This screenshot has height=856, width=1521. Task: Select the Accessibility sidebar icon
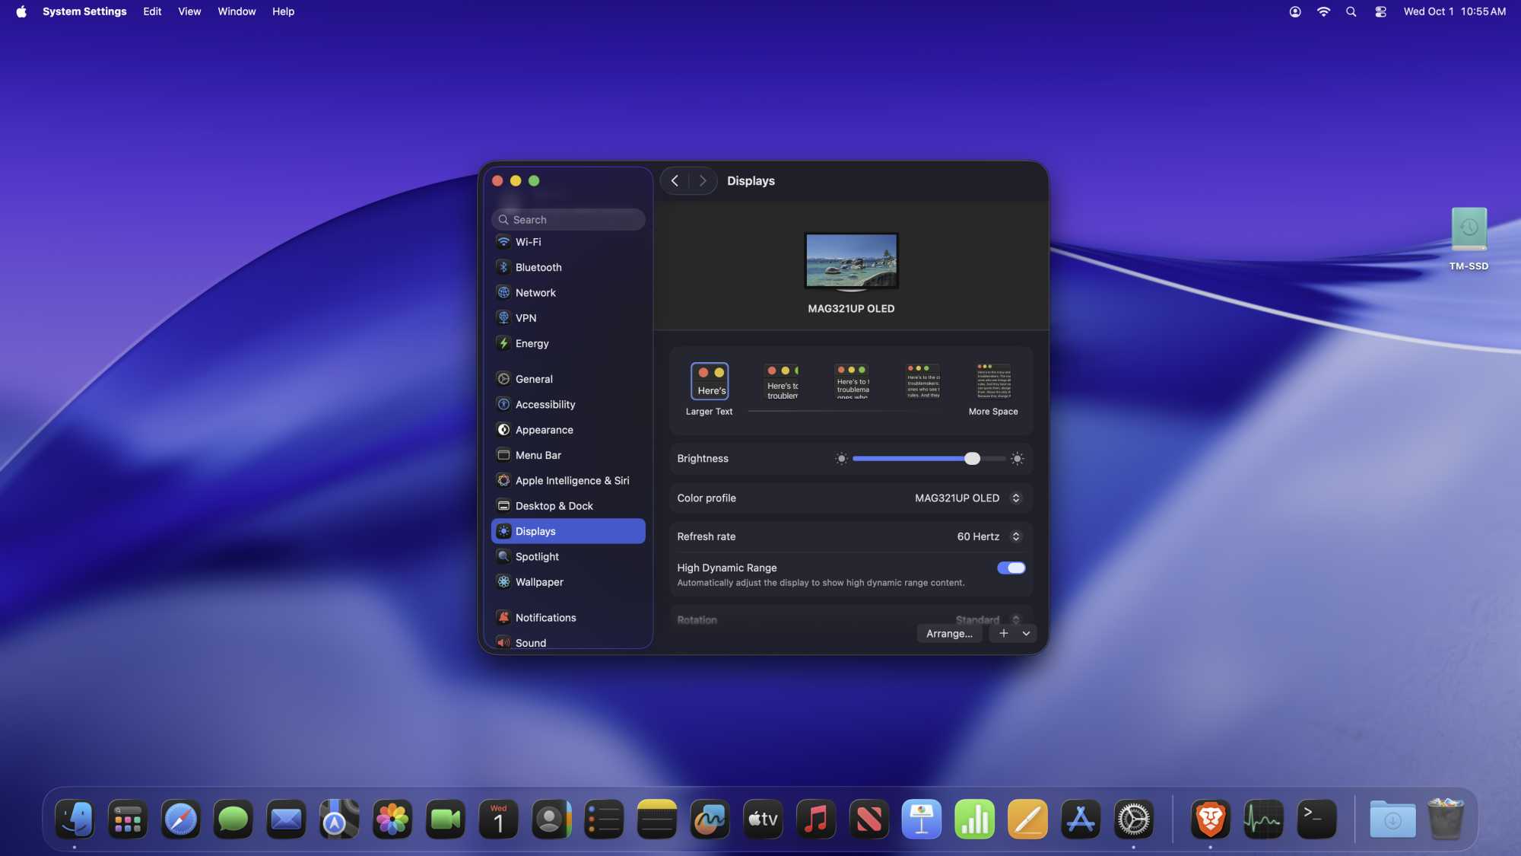pyautogui.click(x=503, y=404)
